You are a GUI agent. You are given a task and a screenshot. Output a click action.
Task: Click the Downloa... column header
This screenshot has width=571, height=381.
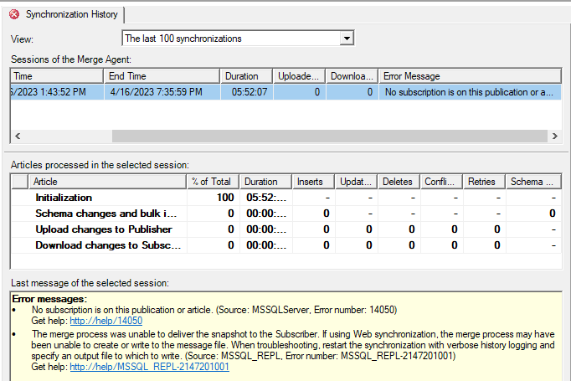click(x=352, y=76)
